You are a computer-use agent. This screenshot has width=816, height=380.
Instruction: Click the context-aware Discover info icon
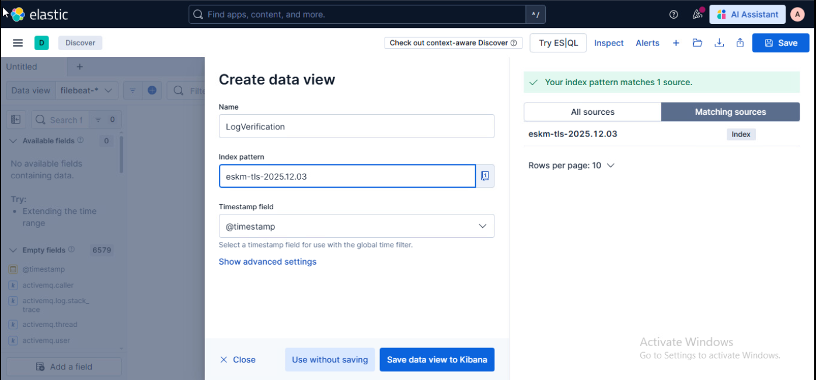pos(514,43)
